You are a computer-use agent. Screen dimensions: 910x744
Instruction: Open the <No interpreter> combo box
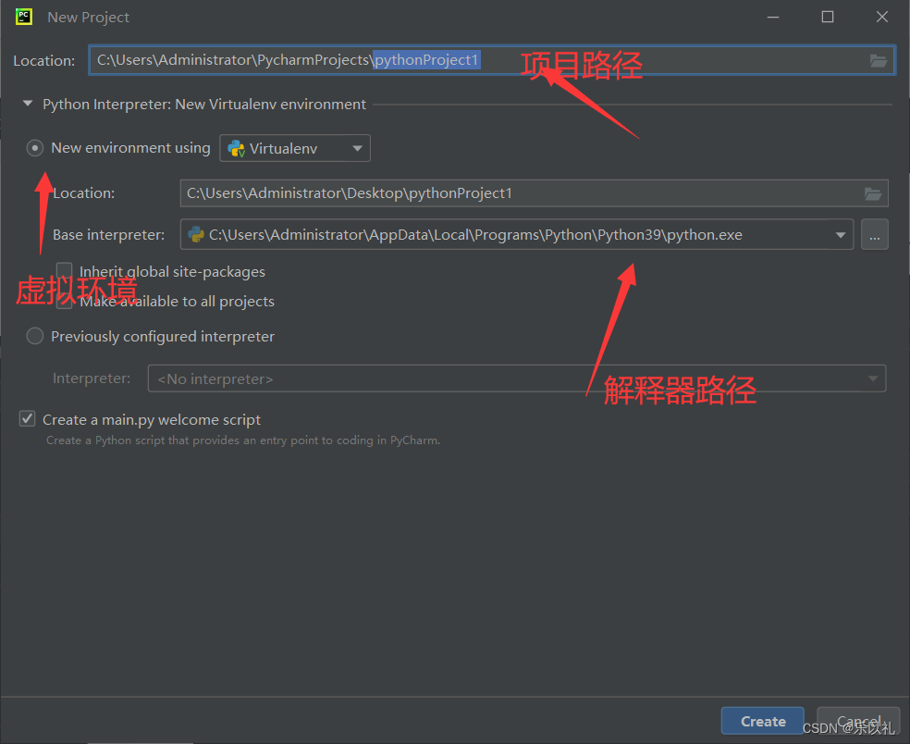517,378
